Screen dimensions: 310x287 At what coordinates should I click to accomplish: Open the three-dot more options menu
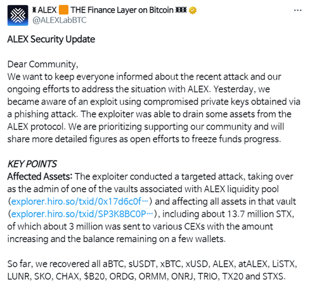297,10
